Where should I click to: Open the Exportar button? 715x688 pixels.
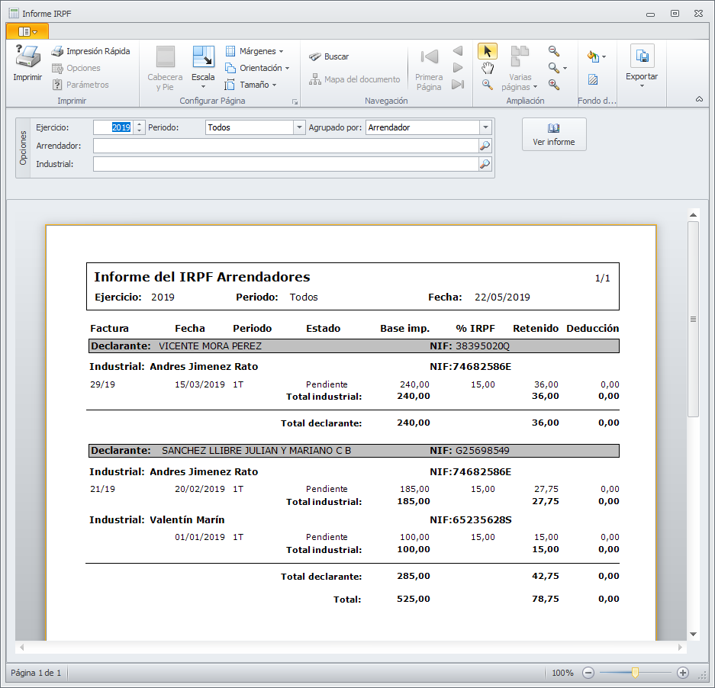click(642, 65)
